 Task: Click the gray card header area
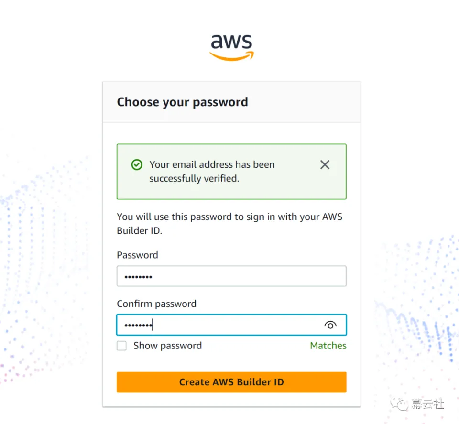pos(305,102)
